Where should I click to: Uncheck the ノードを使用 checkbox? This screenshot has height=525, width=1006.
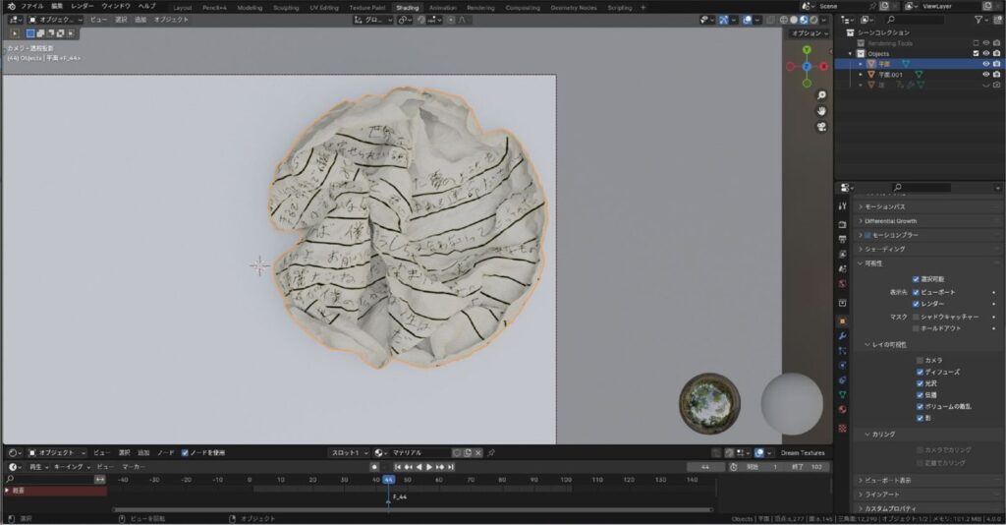[185, 452]
